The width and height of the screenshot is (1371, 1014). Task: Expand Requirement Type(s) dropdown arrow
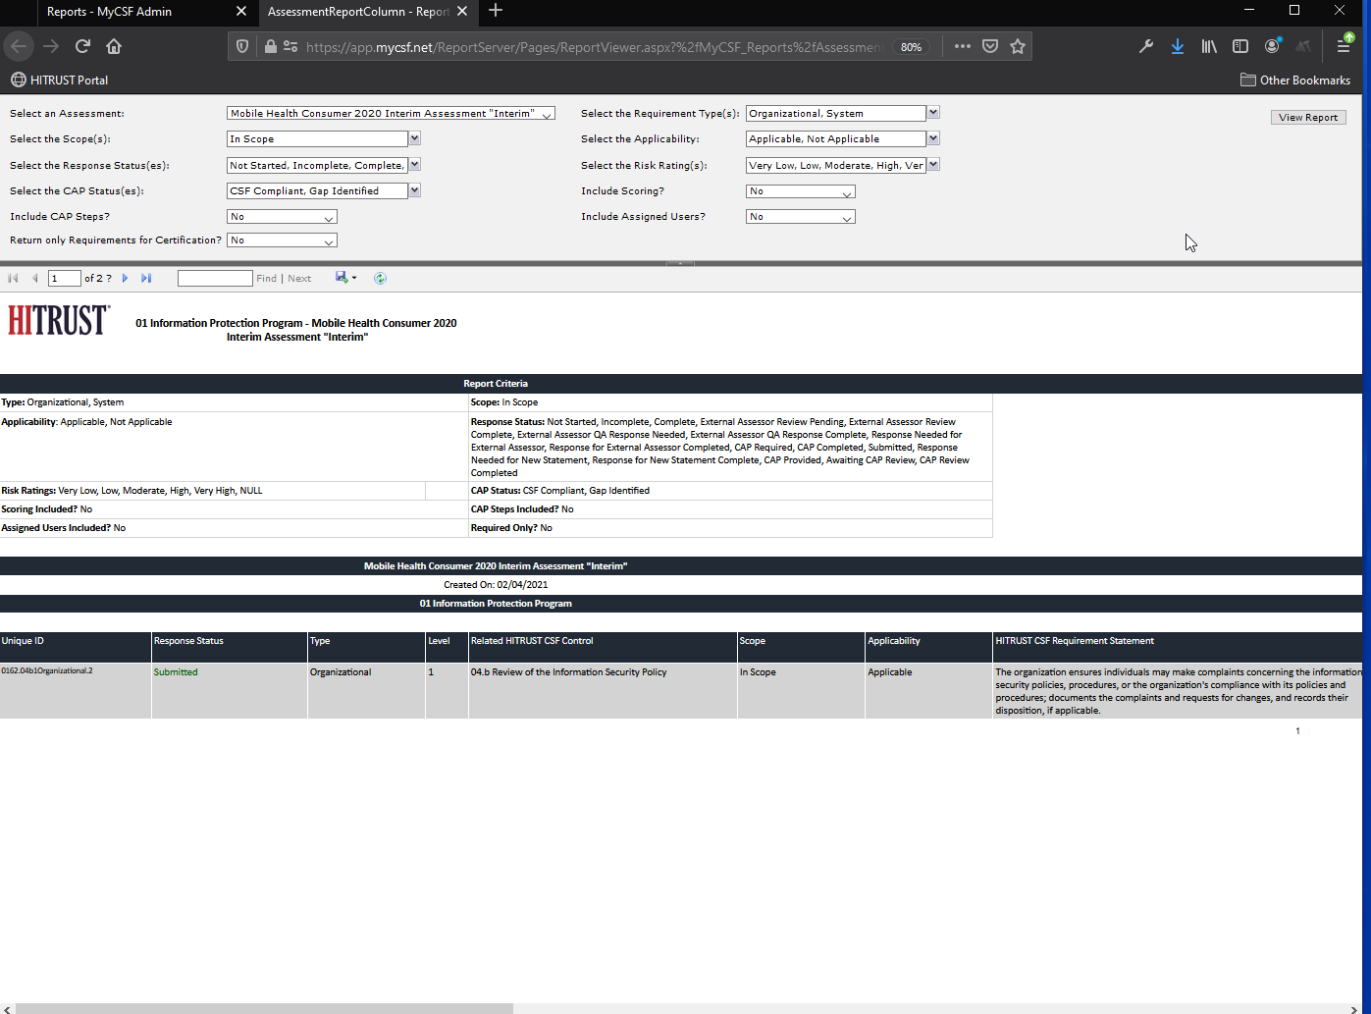click(x=933, y=113)
